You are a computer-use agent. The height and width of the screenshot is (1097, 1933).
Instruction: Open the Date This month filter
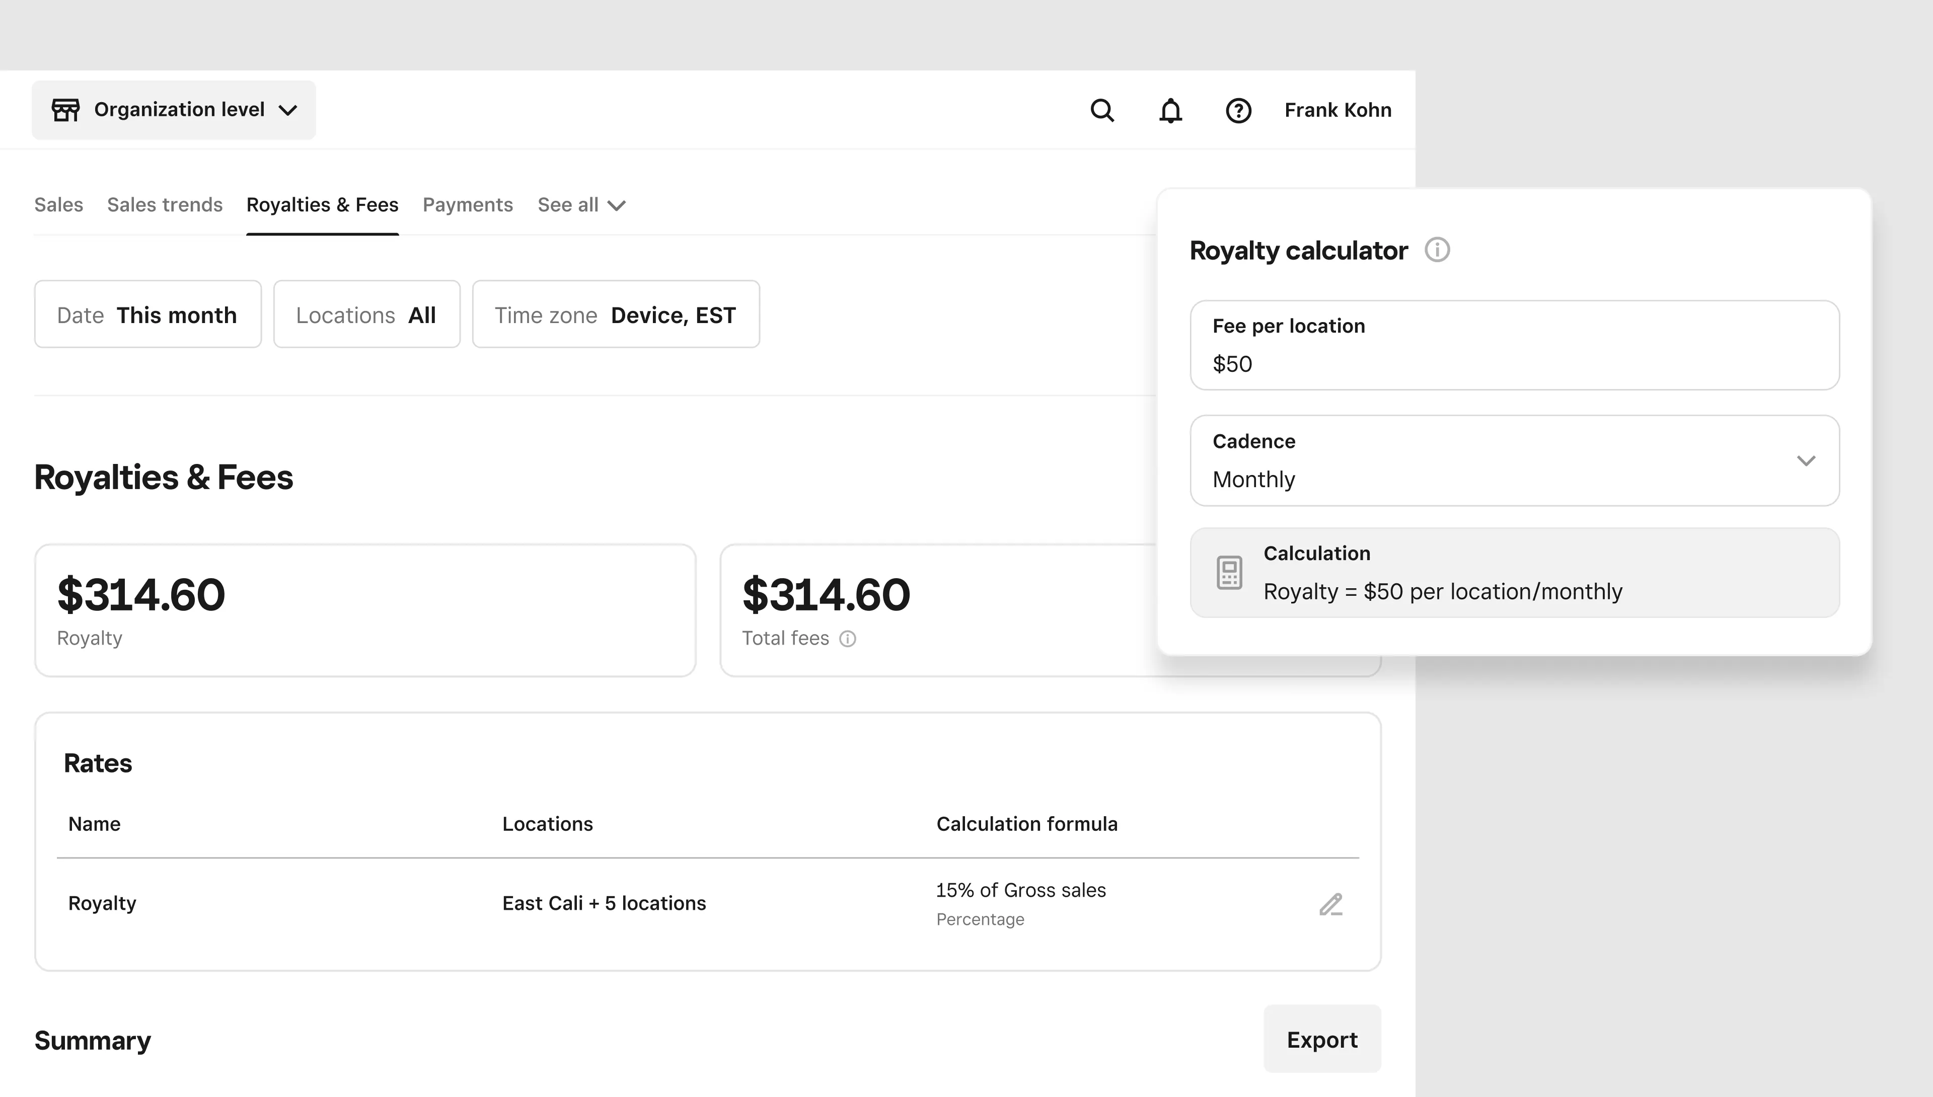[x=147, y=314]
